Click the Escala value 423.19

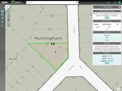point(109,56)
